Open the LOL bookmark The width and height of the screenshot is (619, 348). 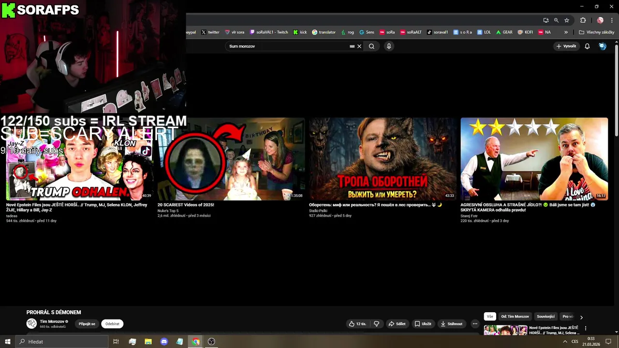tap(484, 32)
